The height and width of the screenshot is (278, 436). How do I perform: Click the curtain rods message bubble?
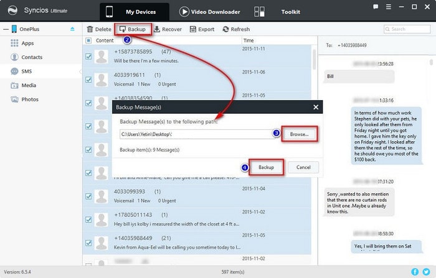(x=359, y=203)
